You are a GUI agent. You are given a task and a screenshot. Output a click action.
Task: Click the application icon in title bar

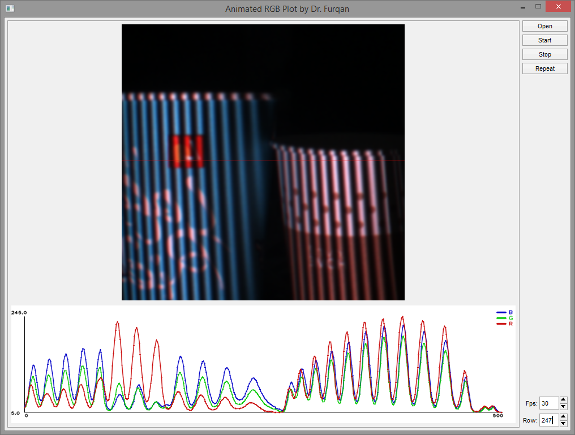click(x=10, y=8)
